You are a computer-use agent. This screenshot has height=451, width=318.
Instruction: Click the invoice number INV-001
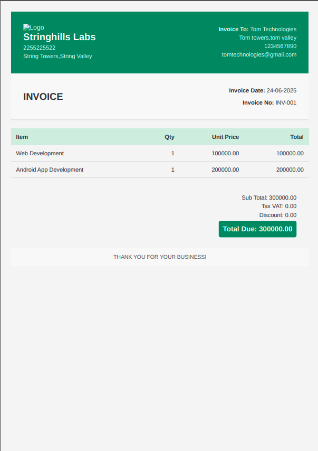[285, 102]
